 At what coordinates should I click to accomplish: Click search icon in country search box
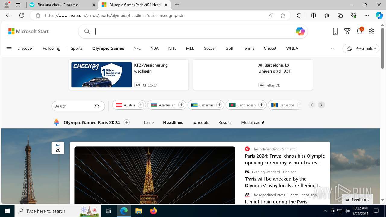(x=97, y=106)
